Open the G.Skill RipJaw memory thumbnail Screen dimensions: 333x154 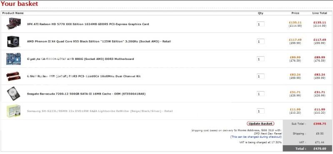pyautogui.click(x=13, y=76)
